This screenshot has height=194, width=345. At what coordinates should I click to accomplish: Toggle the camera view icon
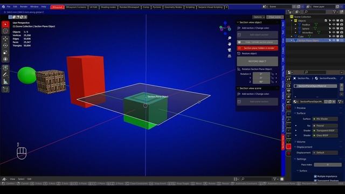click(230, 50)
